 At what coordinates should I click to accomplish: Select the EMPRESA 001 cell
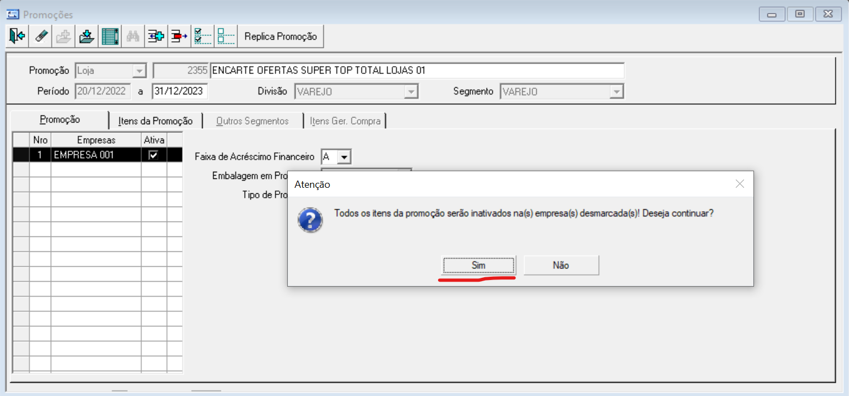96,155
